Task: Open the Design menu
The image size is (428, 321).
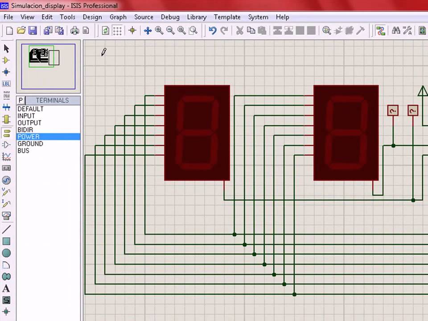Action: 92,17
